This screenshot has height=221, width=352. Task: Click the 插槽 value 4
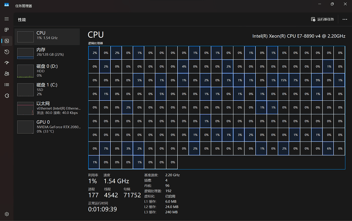click(x=166, y=180)
